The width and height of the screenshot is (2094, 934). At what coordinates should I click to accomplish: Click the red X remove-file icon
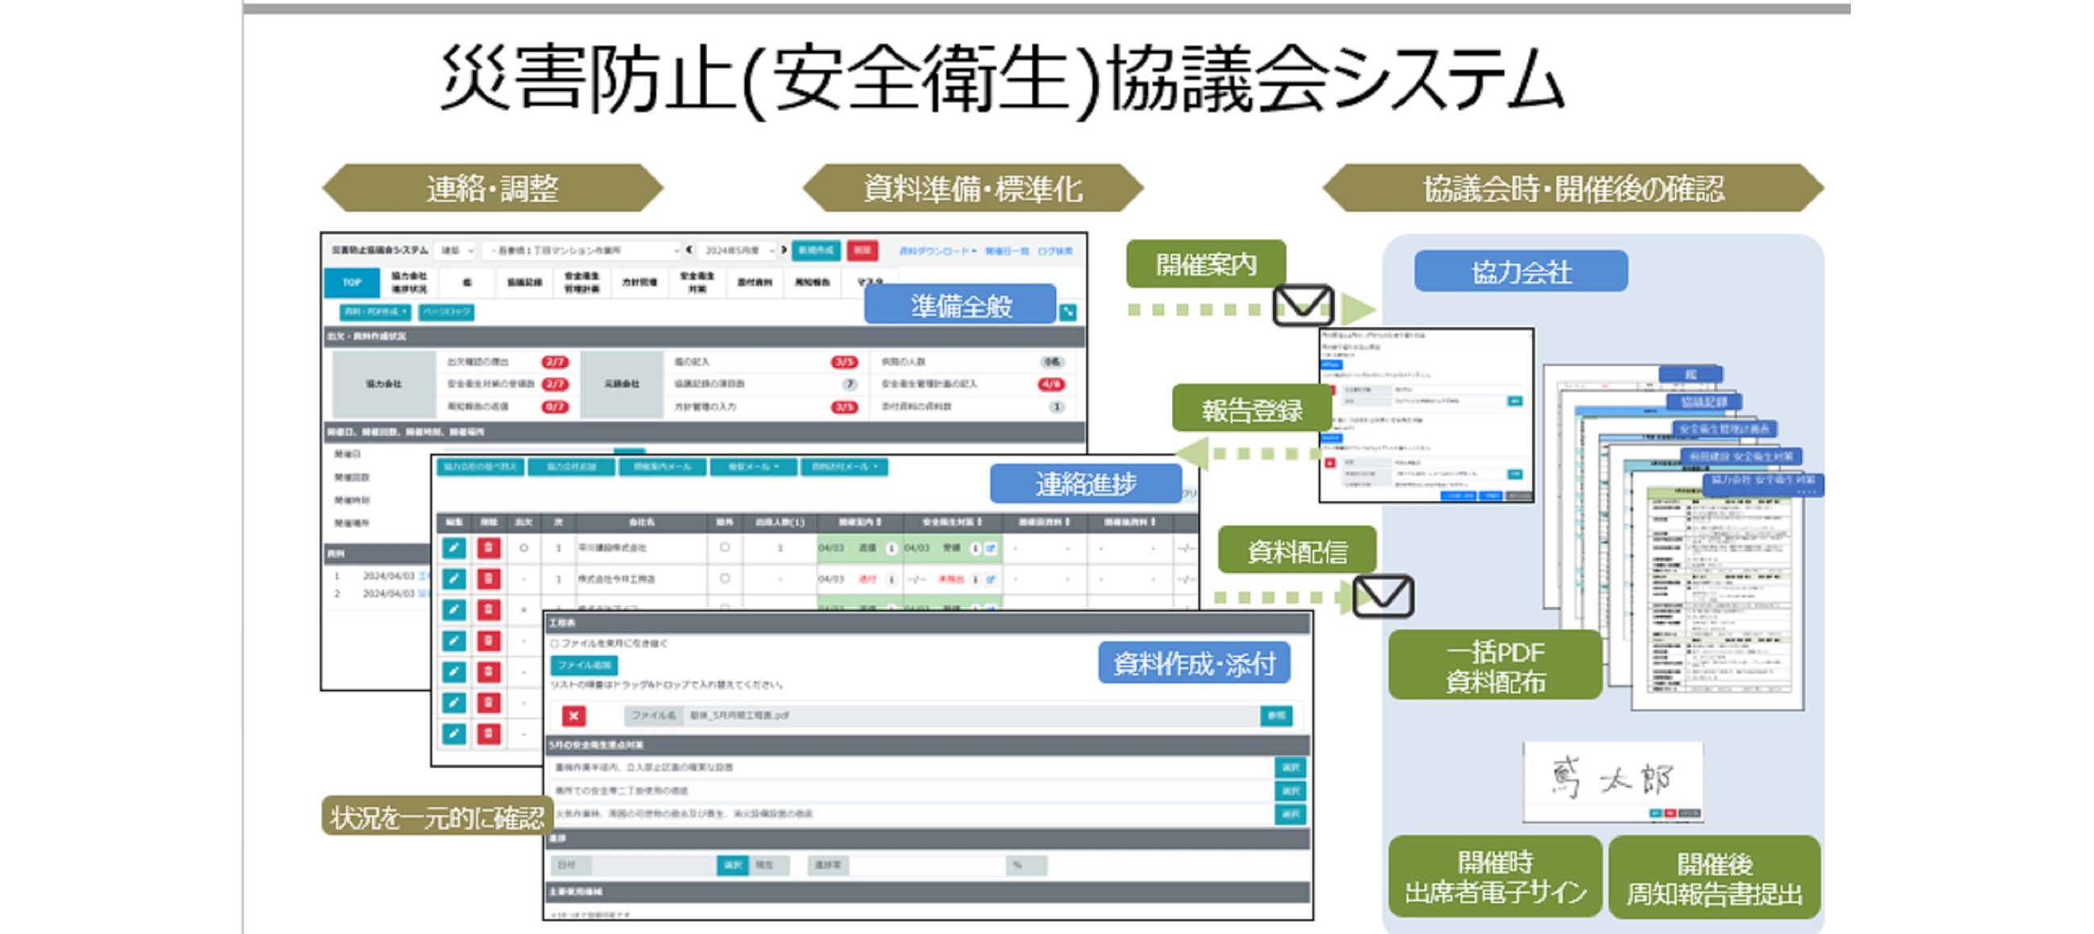[x=573, y=715]
